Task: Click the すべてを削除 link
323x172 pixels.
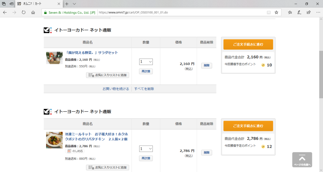Action: [144, 89]
